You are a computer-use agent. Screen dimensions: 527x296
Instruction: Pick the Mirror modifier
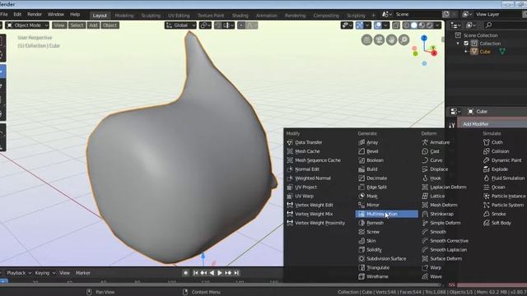pos(369,205)
